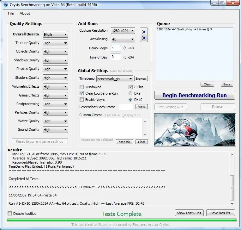Screen dimensions: 241x230
Task: Clear the Custom Cvars box
Action: click(142, 142)
